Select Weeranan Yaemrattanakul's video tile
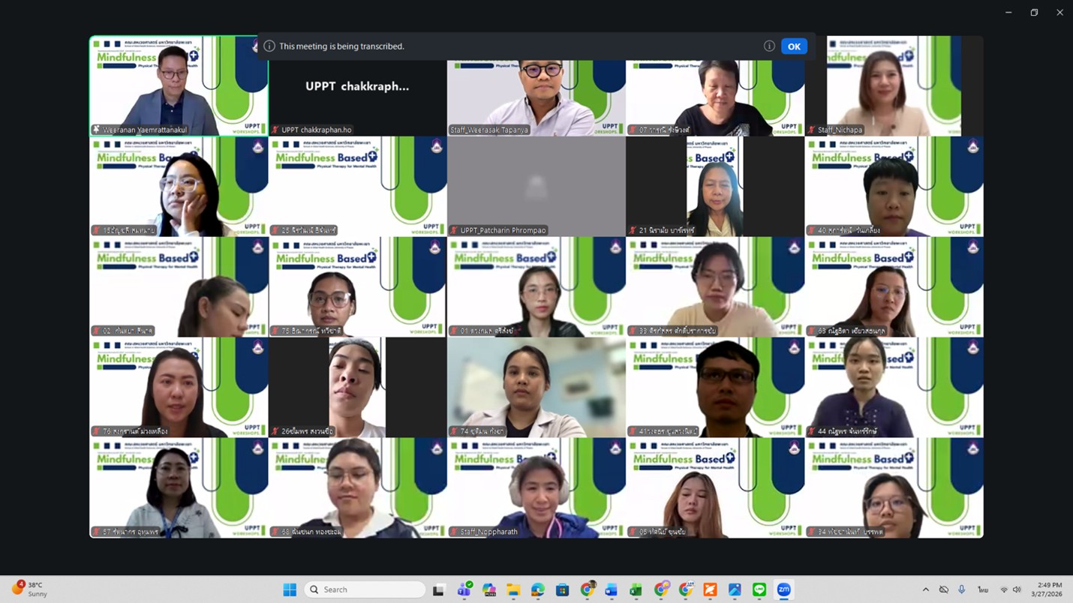Viewport: 1073px width, 603px height. tap(179, 86)
